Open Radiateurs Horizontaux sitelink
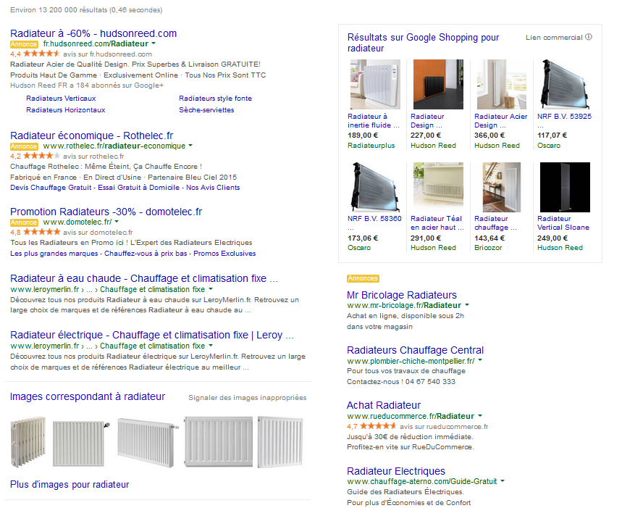 (x=65, y=110)
